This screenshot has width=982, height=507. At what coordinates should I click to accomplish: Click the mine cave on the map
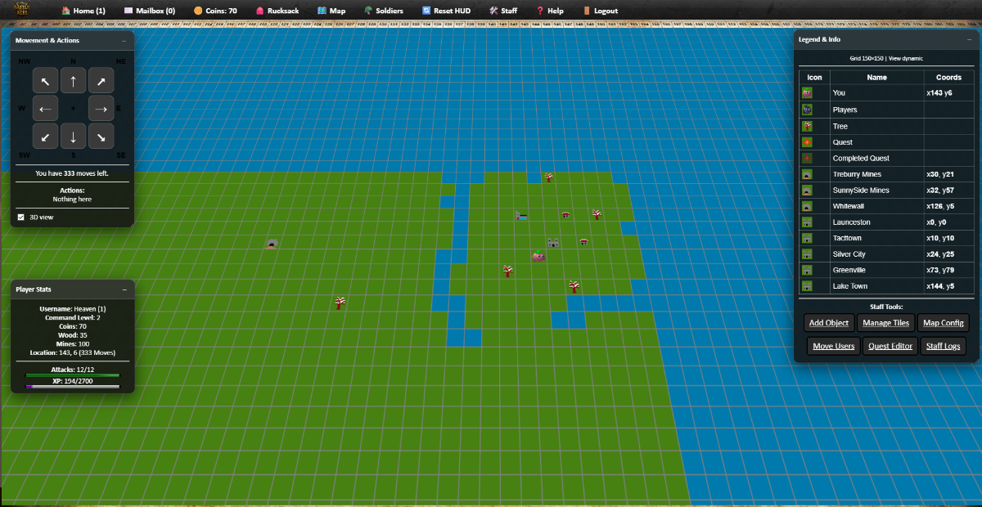point(273,244)
